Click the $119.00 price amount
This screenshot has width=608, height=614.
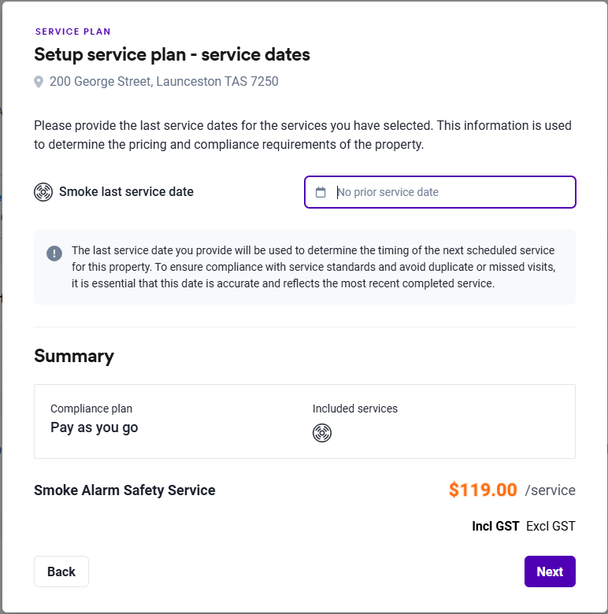pyautogui.click(x=483, y=490)
